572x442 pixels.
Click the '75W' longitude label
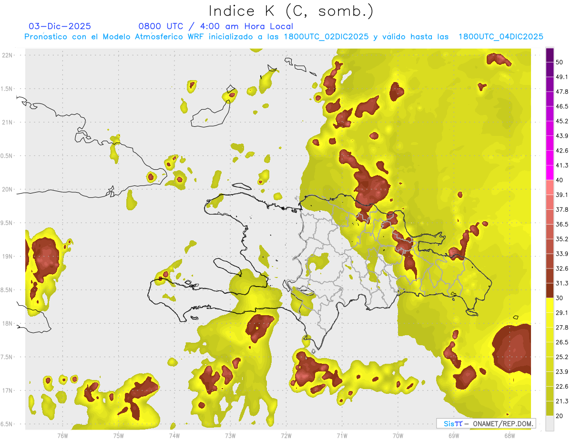click(x=118, y=435)
